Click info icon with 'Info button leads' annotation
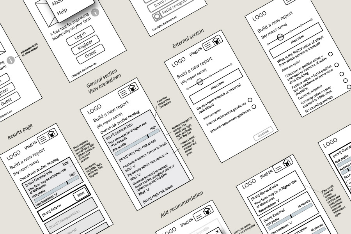 coord(11,60)
